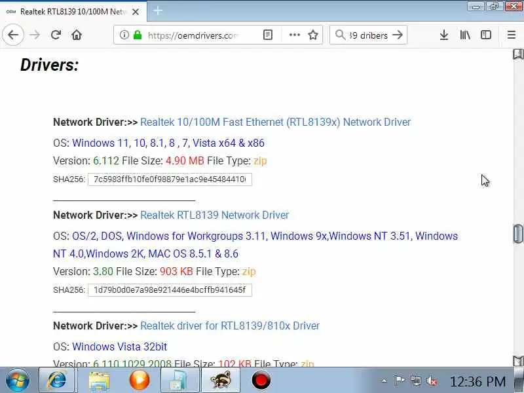Show site information icon in address bar
This screenshot has width=524, height=393.
pos(124,35)
